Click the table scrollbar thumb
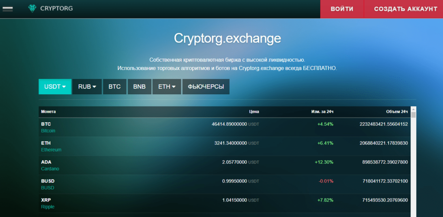This screenshot has width=443, height=217. [x=414, y=115]
